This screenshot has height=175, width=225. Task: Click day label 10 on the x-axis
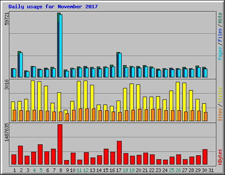73,170
